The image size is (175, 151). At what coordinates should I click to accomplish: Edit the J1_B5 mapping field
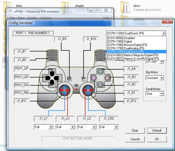coord(22,60)
